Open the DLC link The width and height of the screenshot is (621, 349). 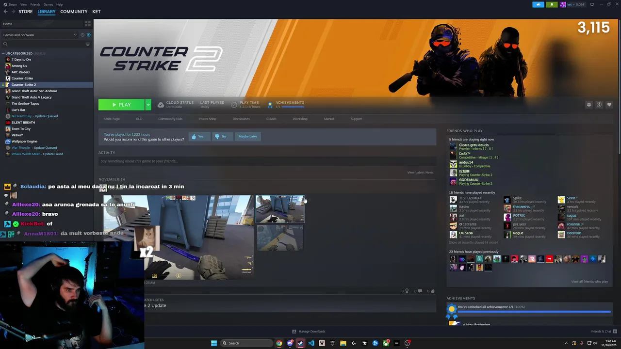[139, 119]
